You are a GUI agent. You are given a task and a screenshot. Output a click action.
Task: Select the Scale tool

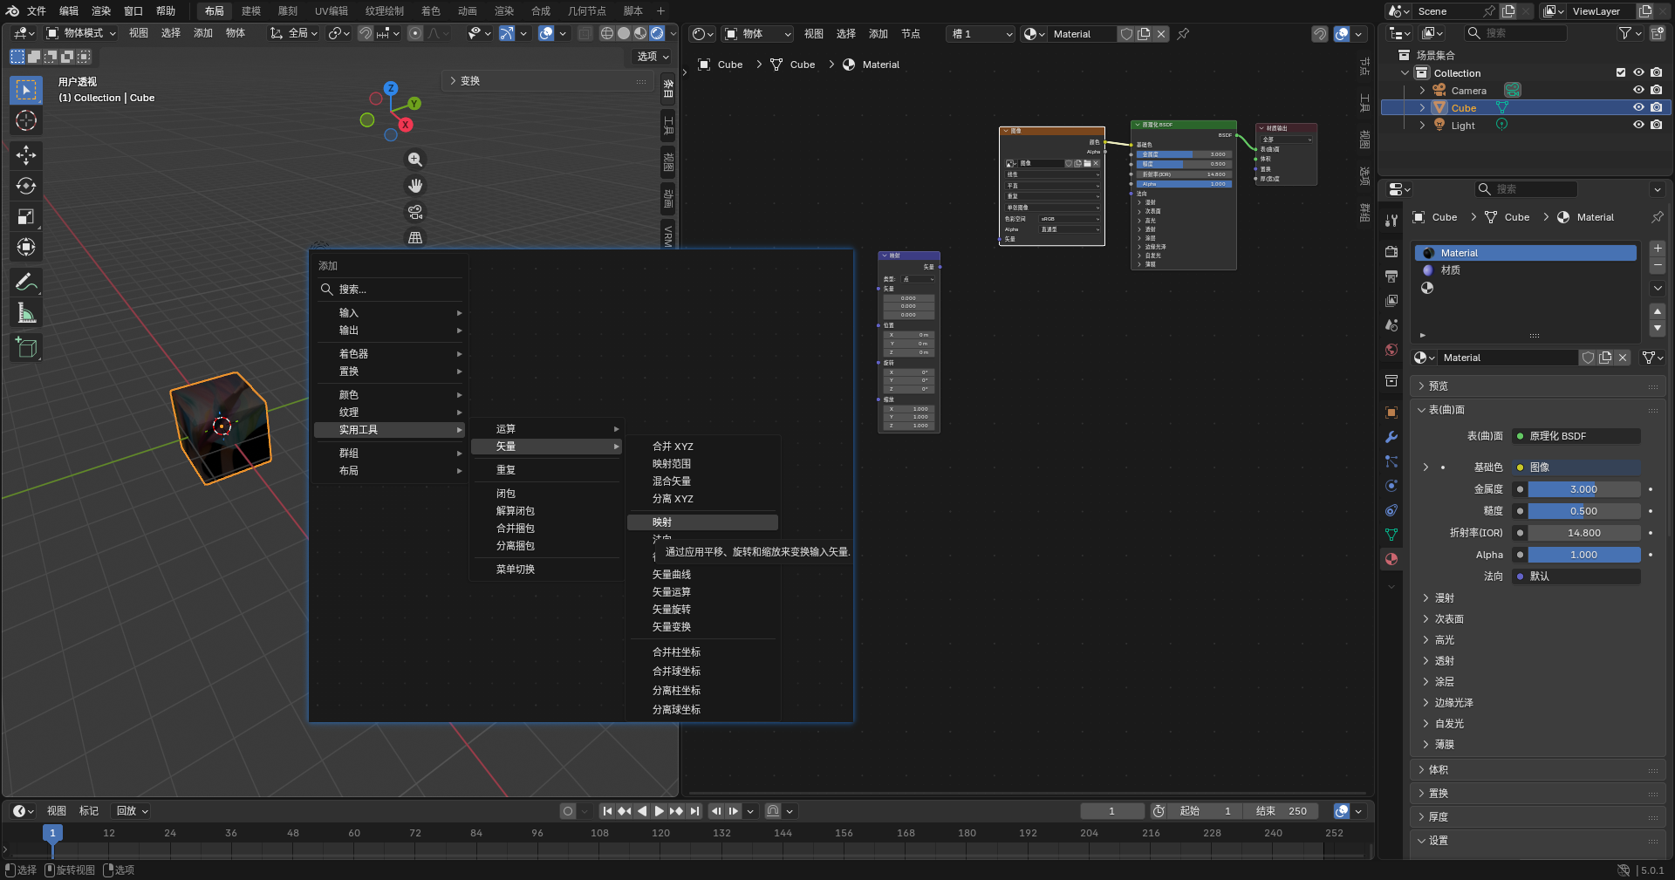click(x=26, y=216)
